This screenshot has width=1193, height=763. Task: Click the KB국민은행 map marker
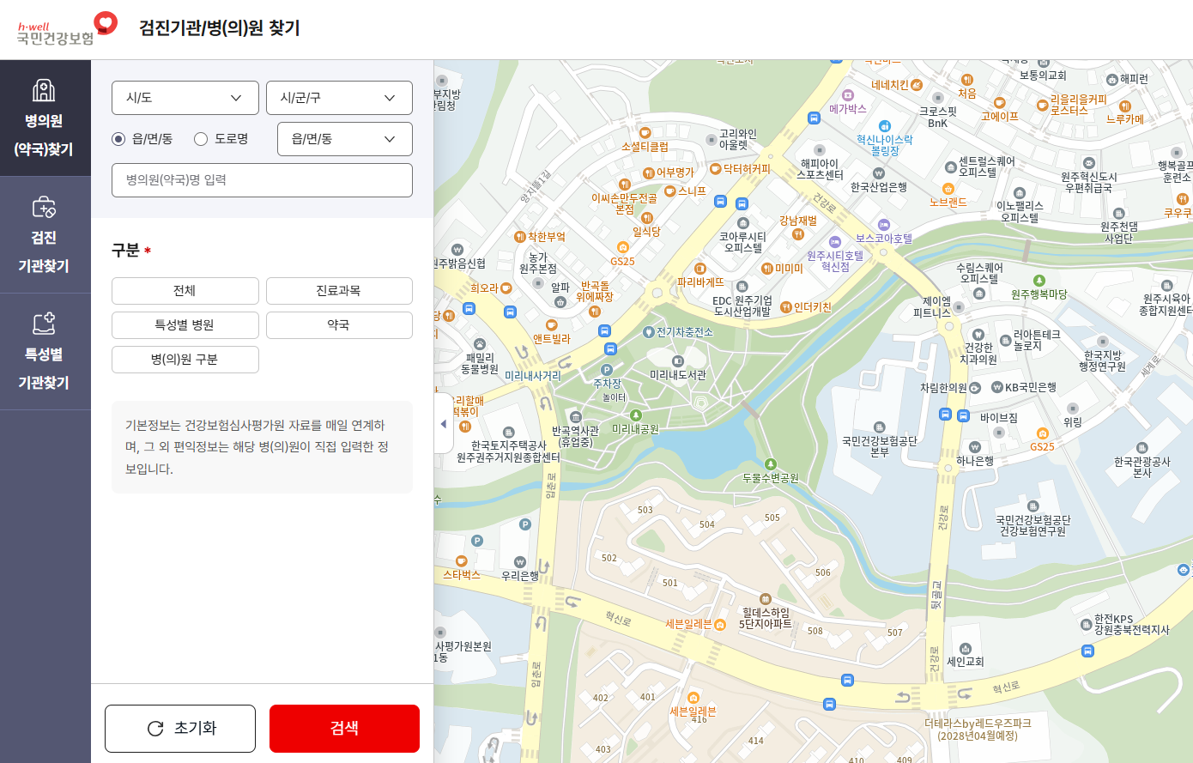[997, 388]
